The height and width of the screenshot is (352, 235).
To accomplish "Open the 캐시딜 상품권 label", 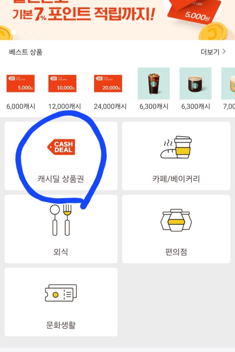I will (x=61, y=179).
